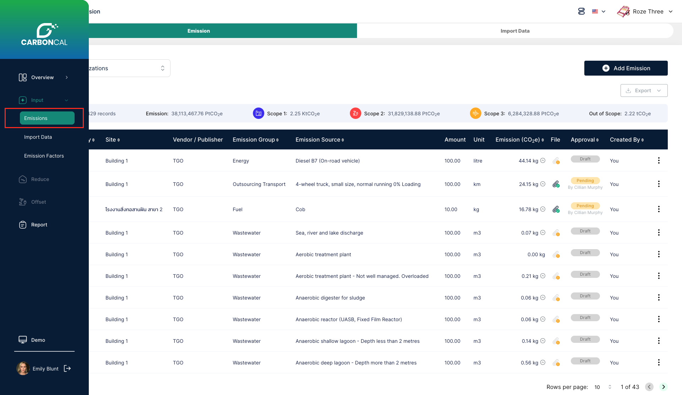
Task: Click the Scope 2 red icon
Action: [x=355, y=114]
